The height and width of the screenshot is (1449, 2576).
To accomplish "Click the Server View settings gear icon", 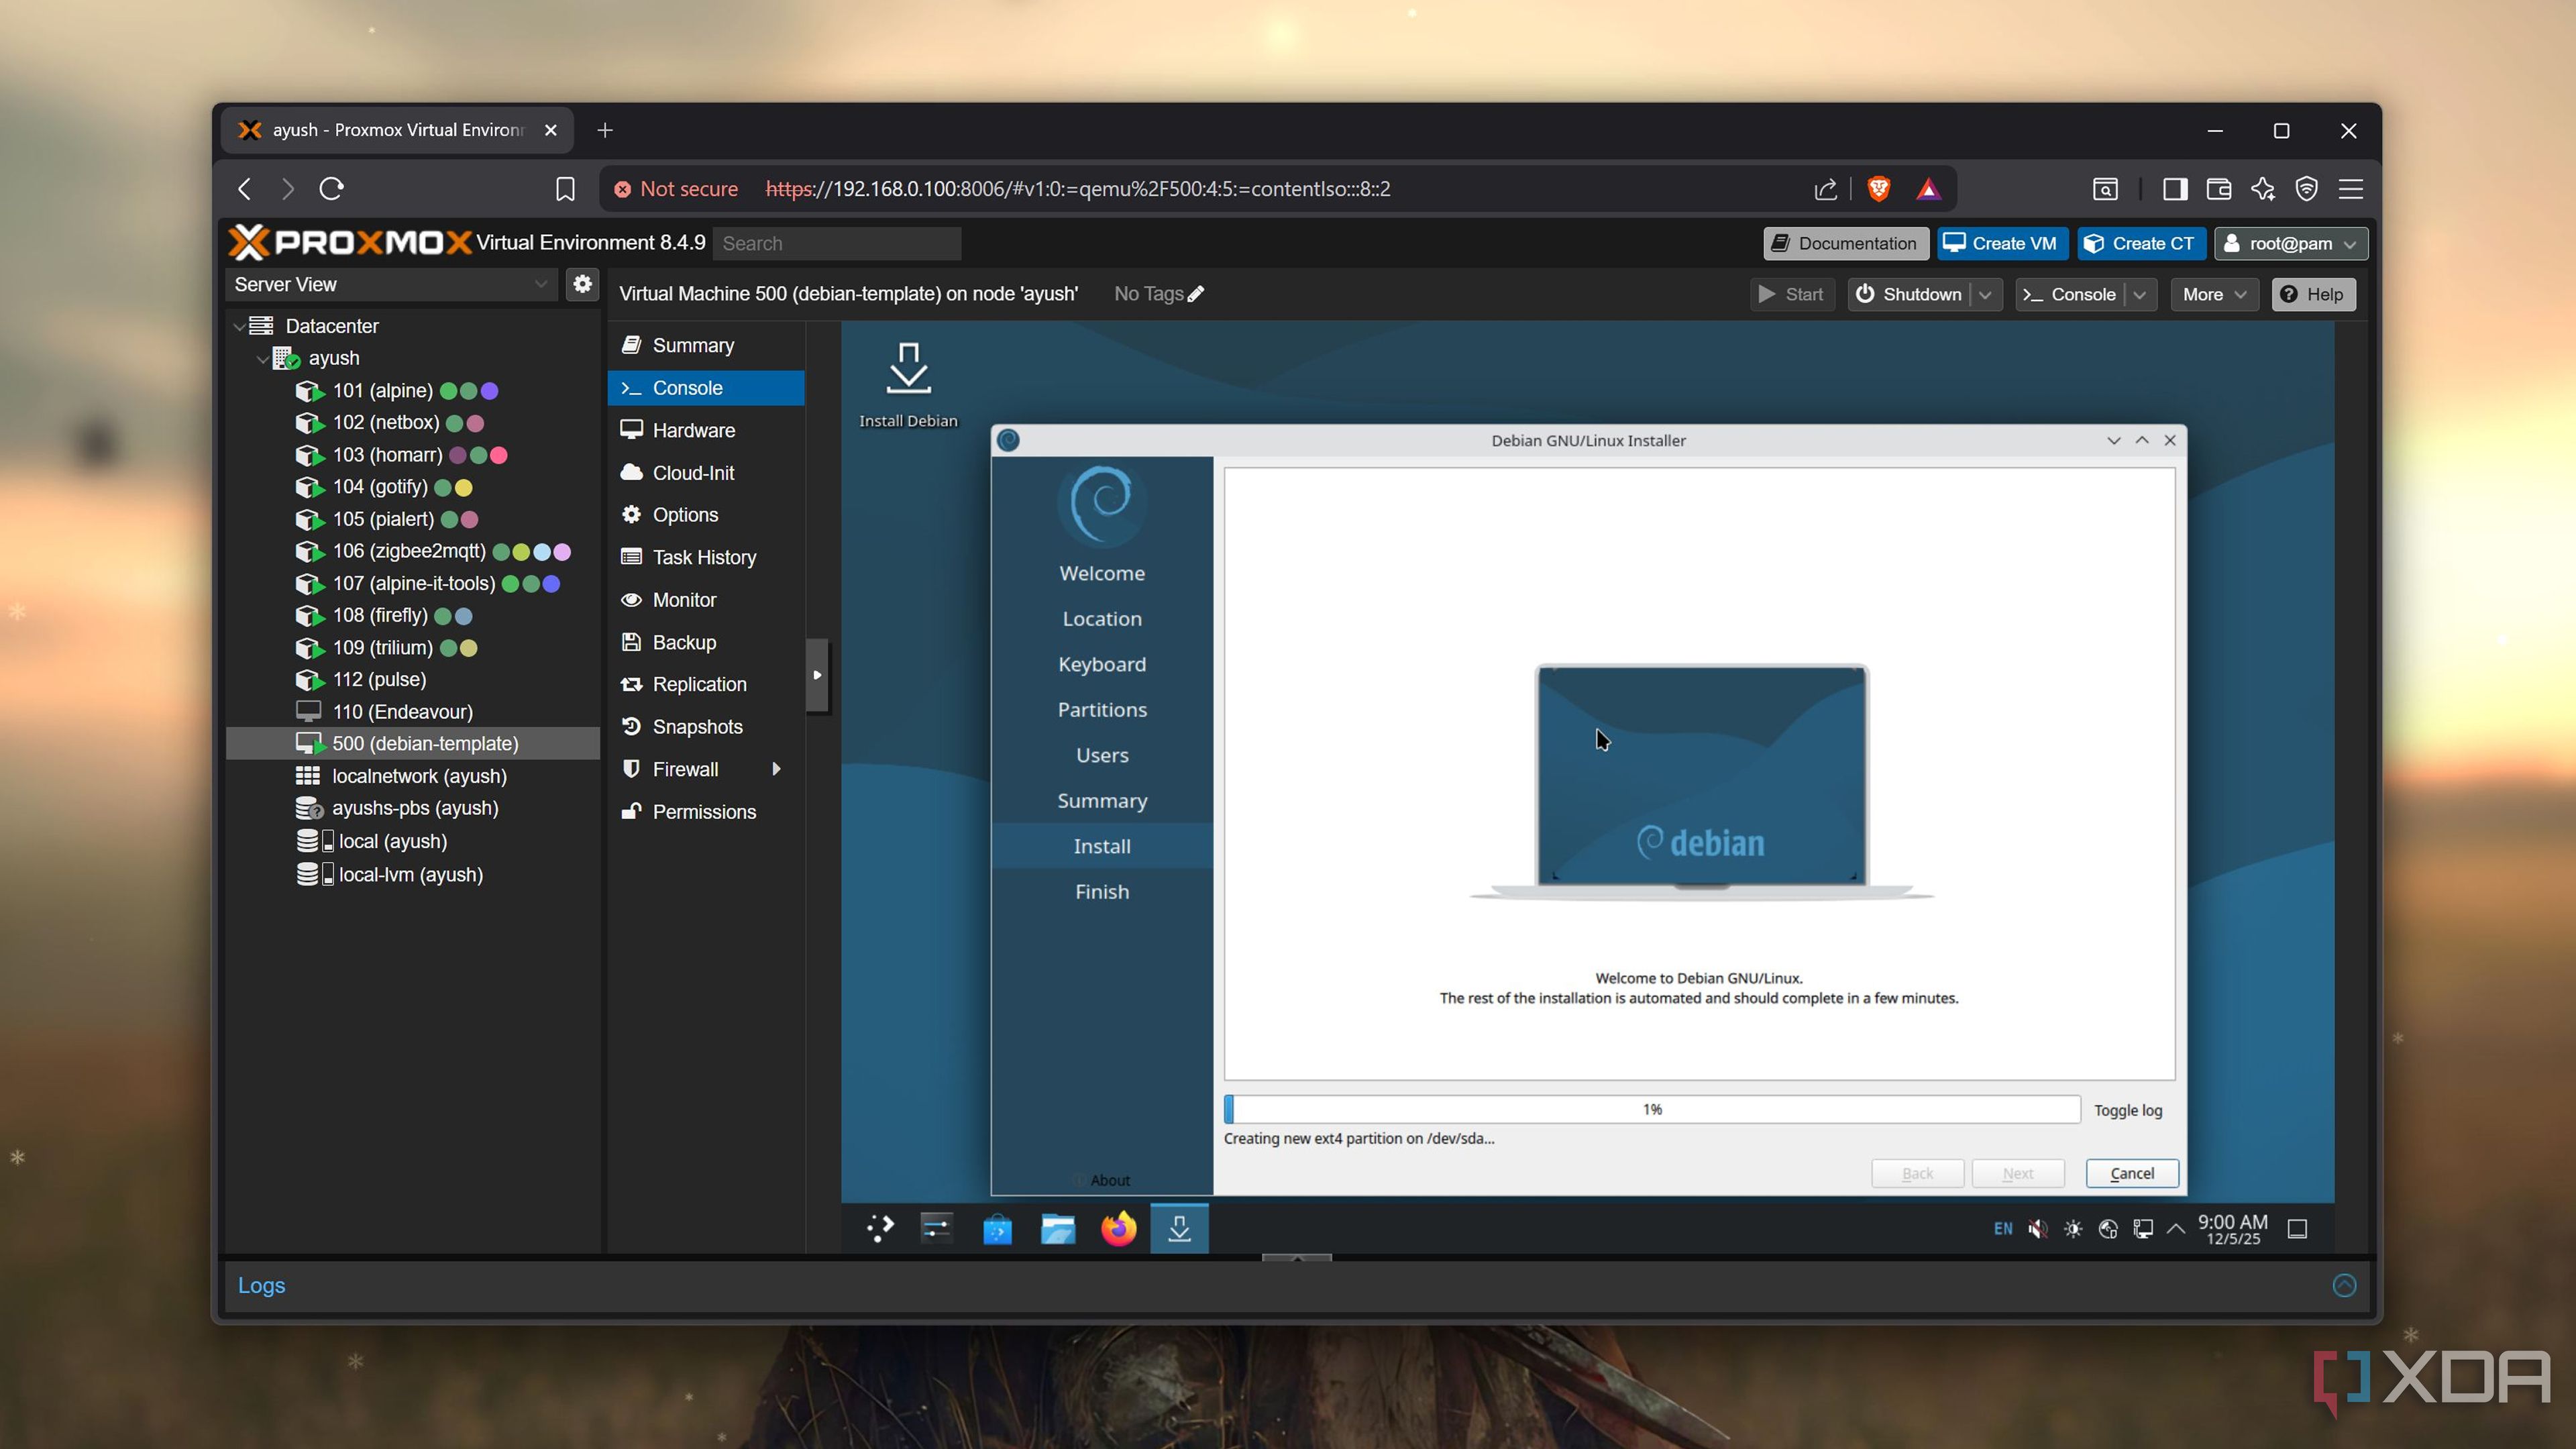I will coord(582,284).
